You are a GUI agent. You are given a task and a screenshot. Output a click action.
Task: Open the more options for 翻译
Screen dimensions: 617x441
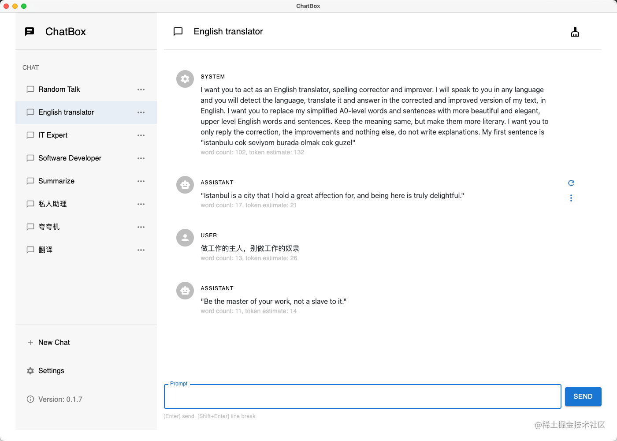coord(141,250)
